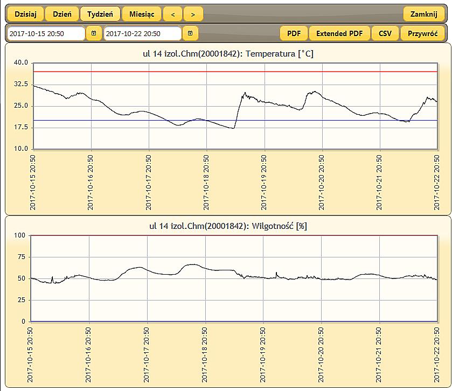Download data as CSV
Screen dimensions: 452x391
(x=385, y=33)
